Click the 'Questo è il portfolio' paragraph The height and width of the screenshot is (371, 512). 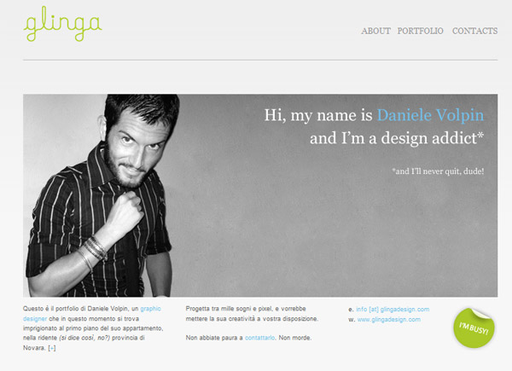pyautogui.click(x=93, y=328)
